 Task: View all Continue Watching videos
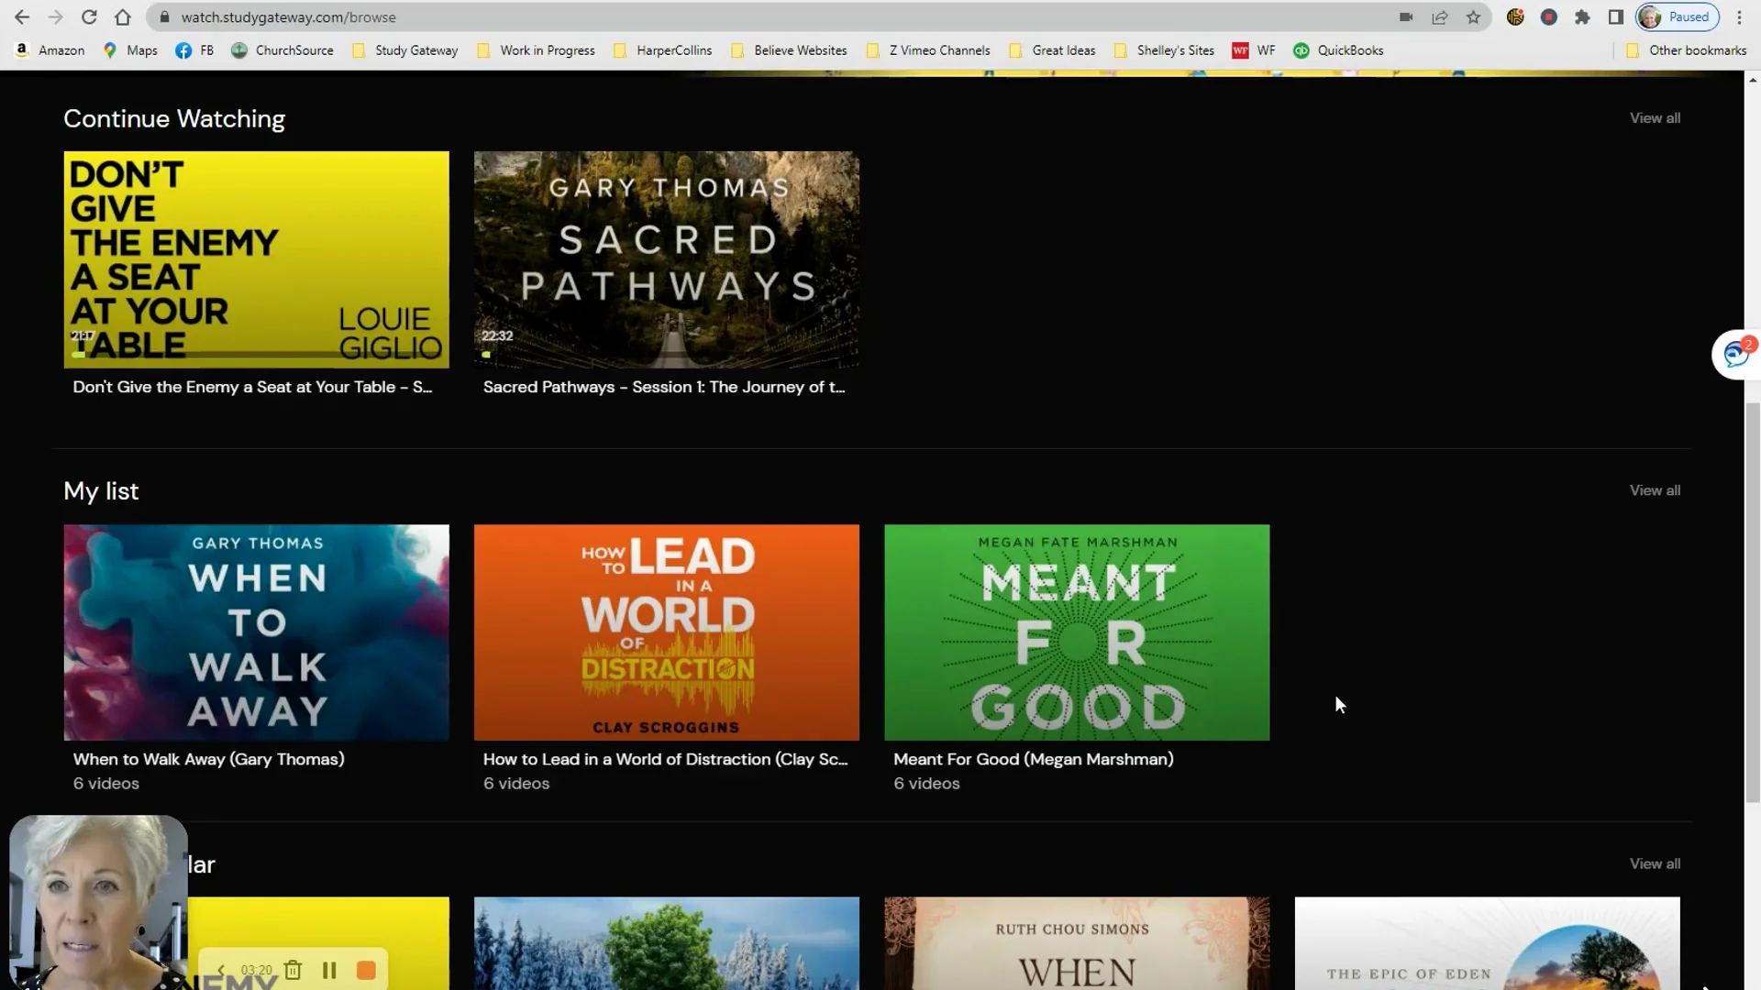(1655, 118)
